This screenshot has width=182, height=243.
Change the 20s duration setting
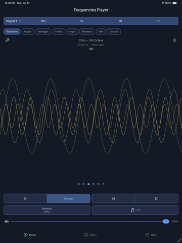click(x=43, y=21)
